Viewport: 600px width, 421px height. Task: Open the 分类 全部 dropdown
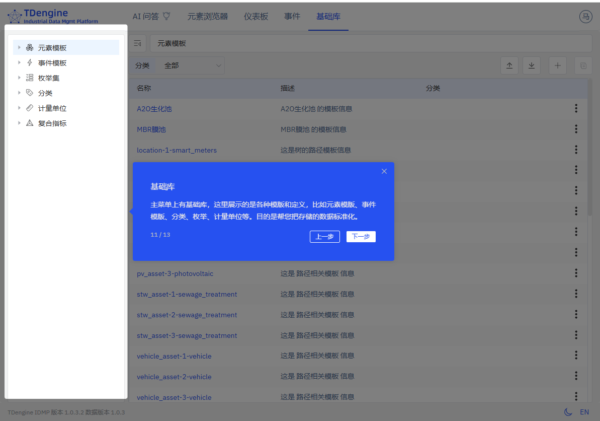coord(190,65)
